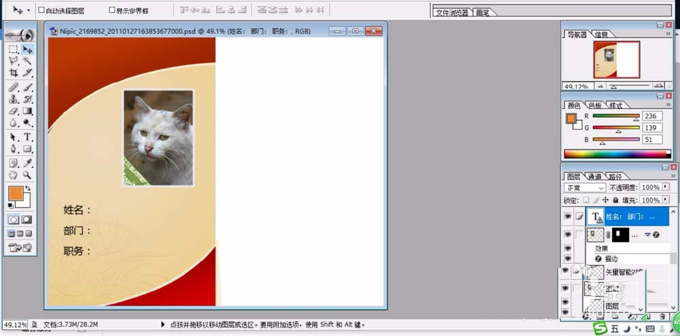Switch to Quick Mask mode
Image resolution: width=680 pixels, height=336 pixels.
pyautogui.click(x=27, y=220)
